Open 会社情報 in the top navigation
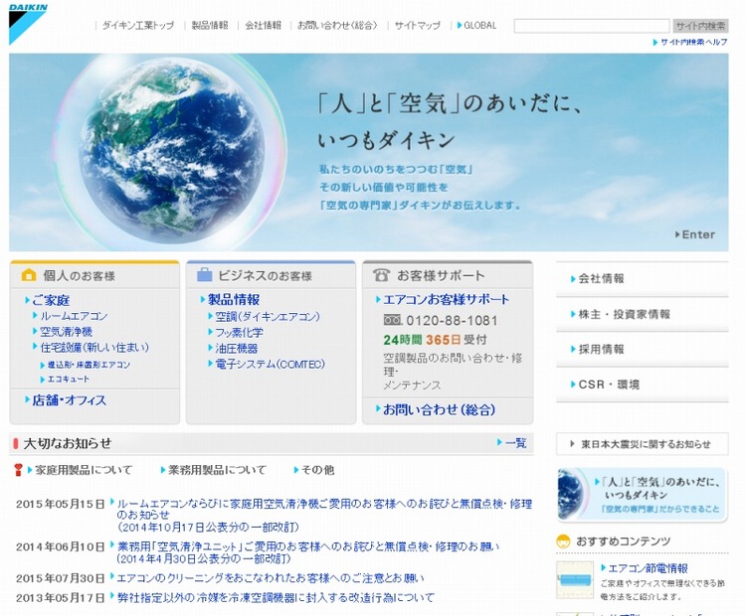This screenshot has height=616, width=746. [x=264, y=26]
